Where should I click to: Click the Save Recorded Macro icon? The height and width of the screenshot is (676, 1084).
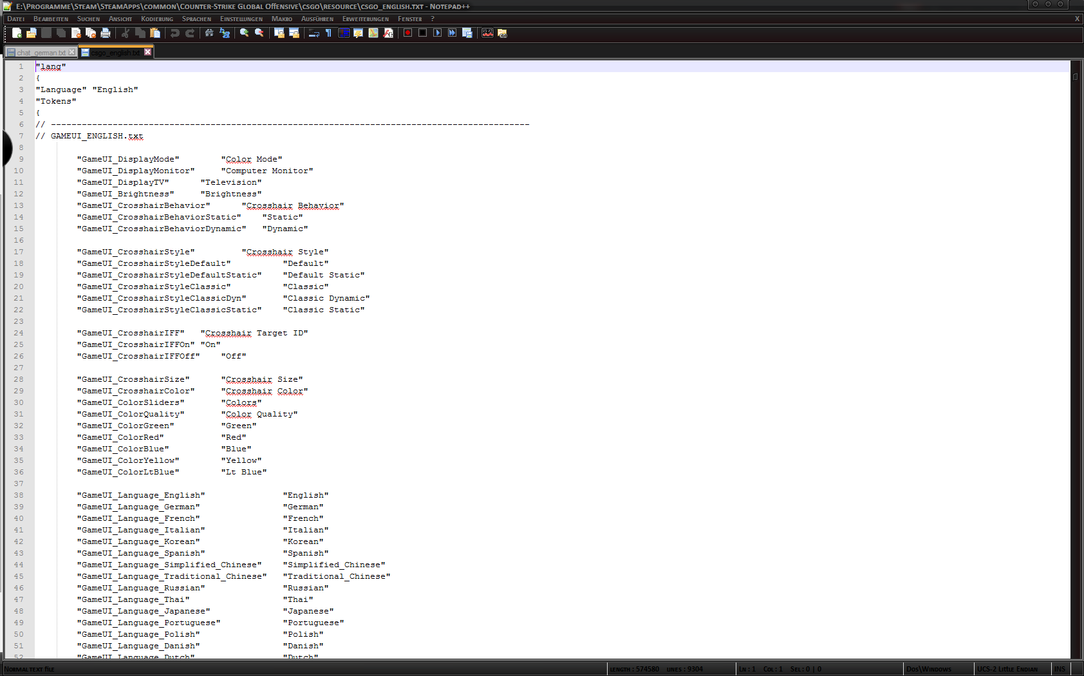(x=467, y=33)
